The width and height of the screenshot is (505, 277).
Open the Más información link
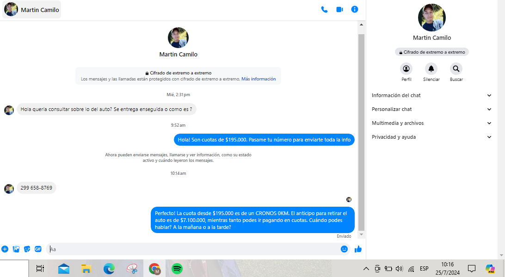click(259, 79)
